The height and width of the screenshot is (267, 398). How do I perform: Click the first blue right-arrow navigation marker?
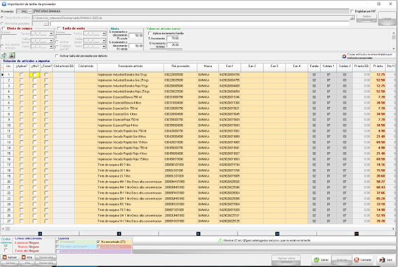(198, 233)
